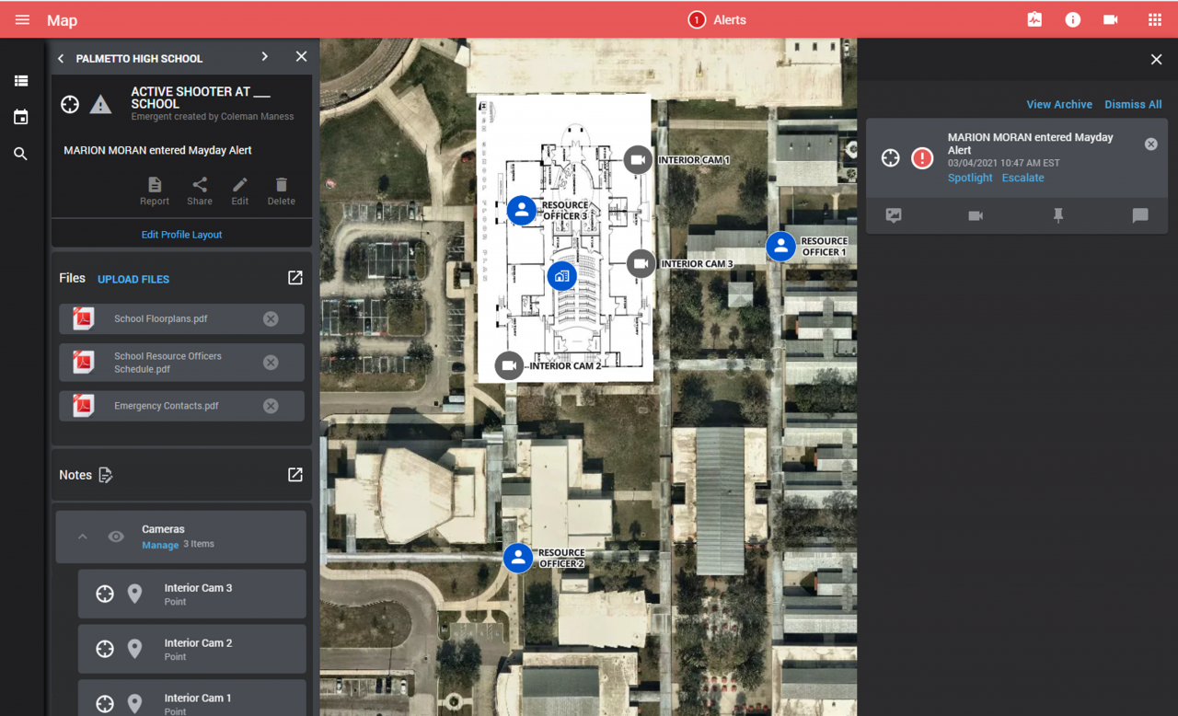
Task: Open the calendar icon in left sidebar
Action: 20,118
